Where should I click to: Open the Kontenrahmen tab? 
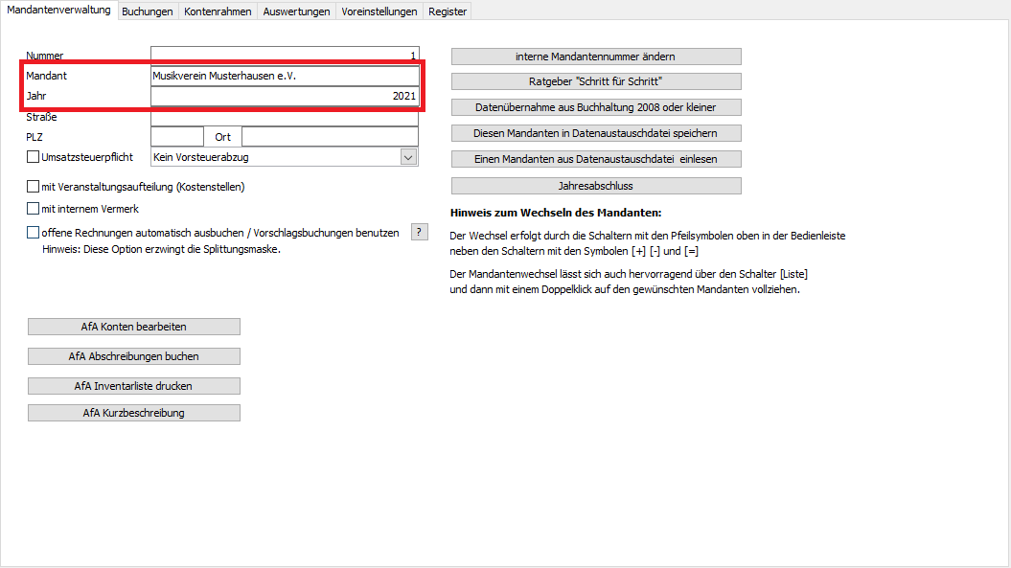(219, 11)
